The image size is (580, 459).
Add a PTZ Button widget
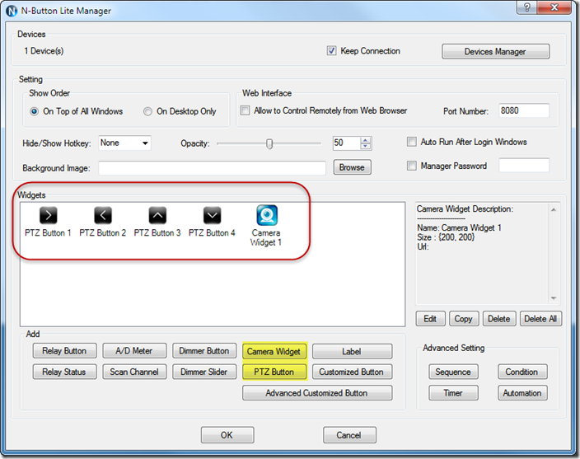coord(274,372)
